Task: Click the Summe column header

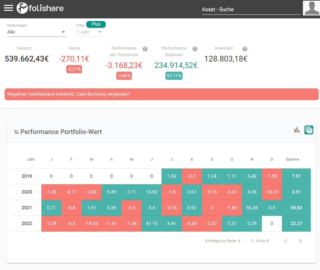Action: [292, 159]
